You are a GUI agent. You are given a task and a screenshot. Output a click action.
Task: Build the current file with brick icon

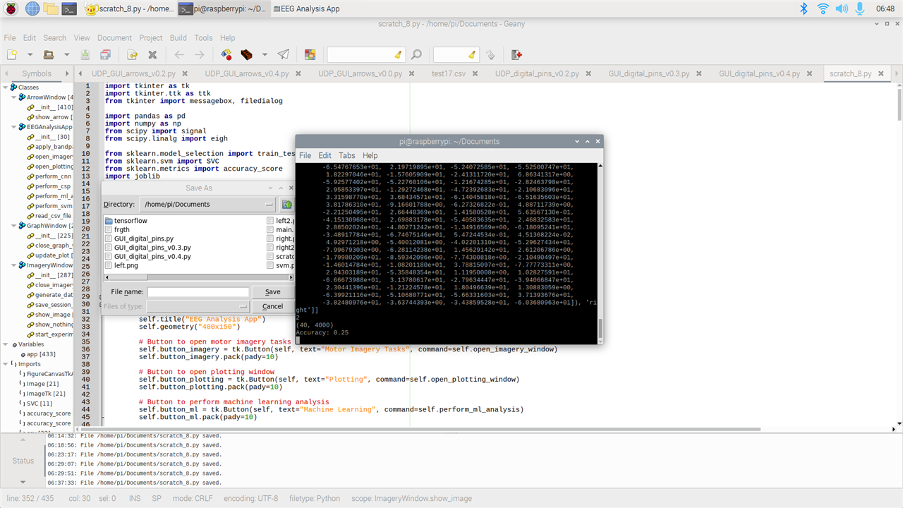[246, 54]
